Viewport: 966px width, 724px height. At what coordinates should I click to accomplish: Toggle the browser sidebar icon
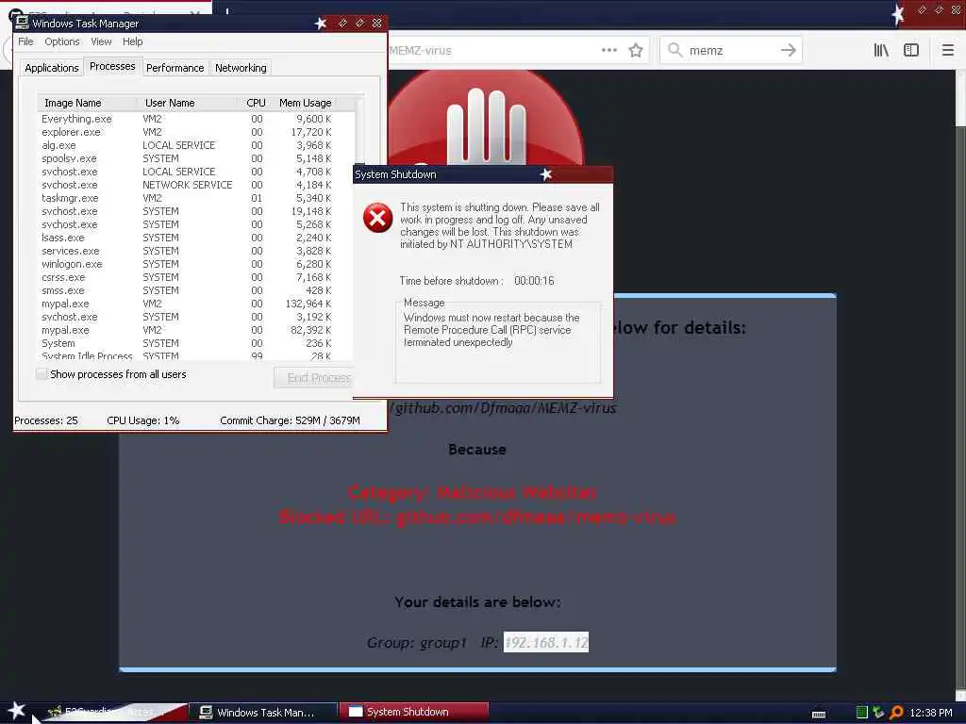(910, 51)
